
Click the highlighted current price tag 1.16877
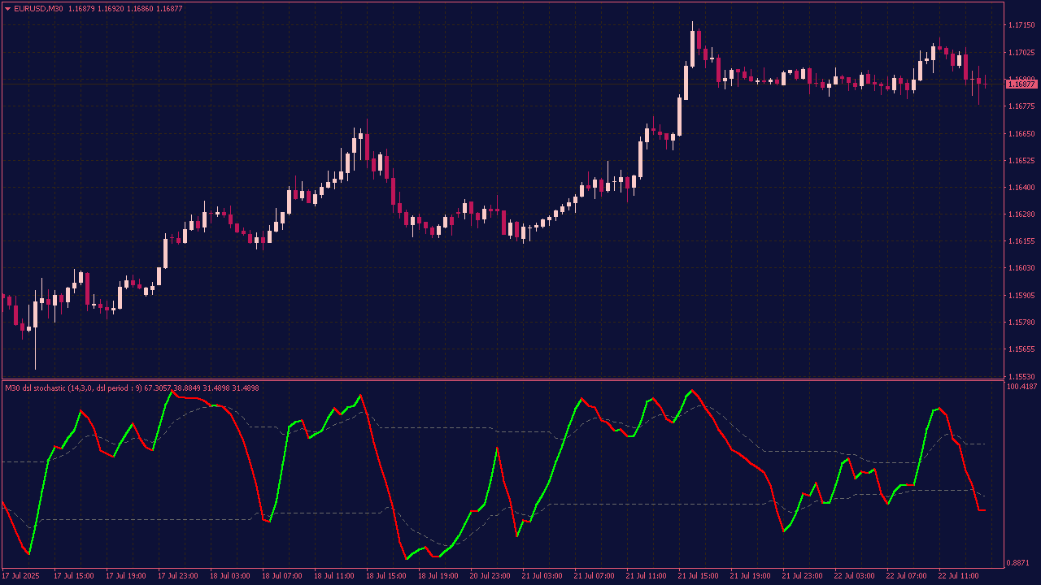[x=1021, y=84]
